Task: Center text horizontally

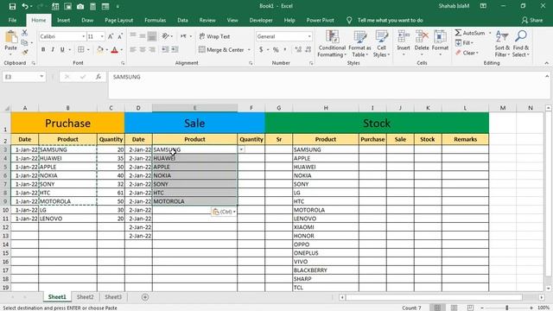Action: 143,50
